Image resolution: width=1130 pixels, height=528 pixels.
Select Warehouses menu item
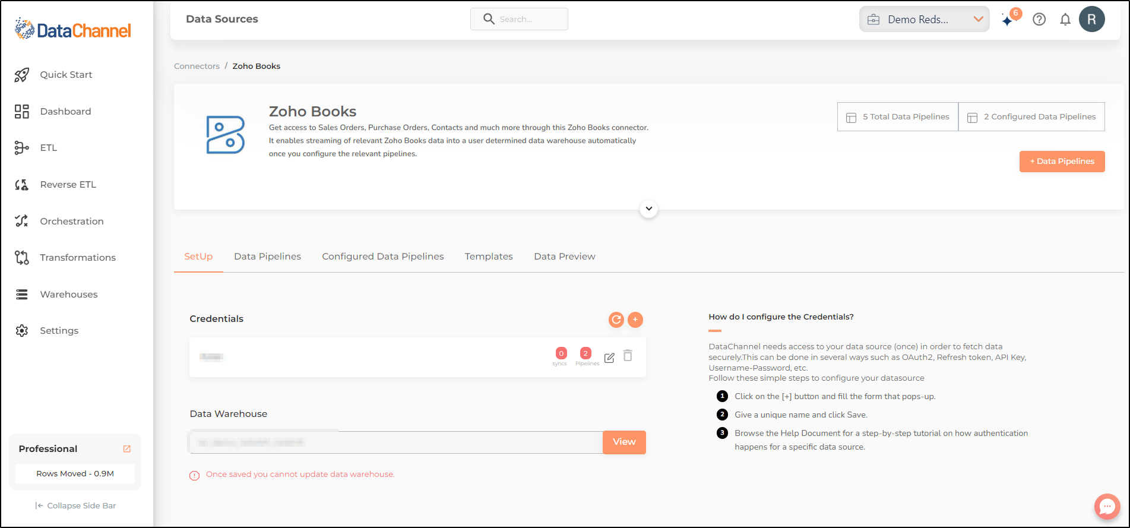click(69, 295)
